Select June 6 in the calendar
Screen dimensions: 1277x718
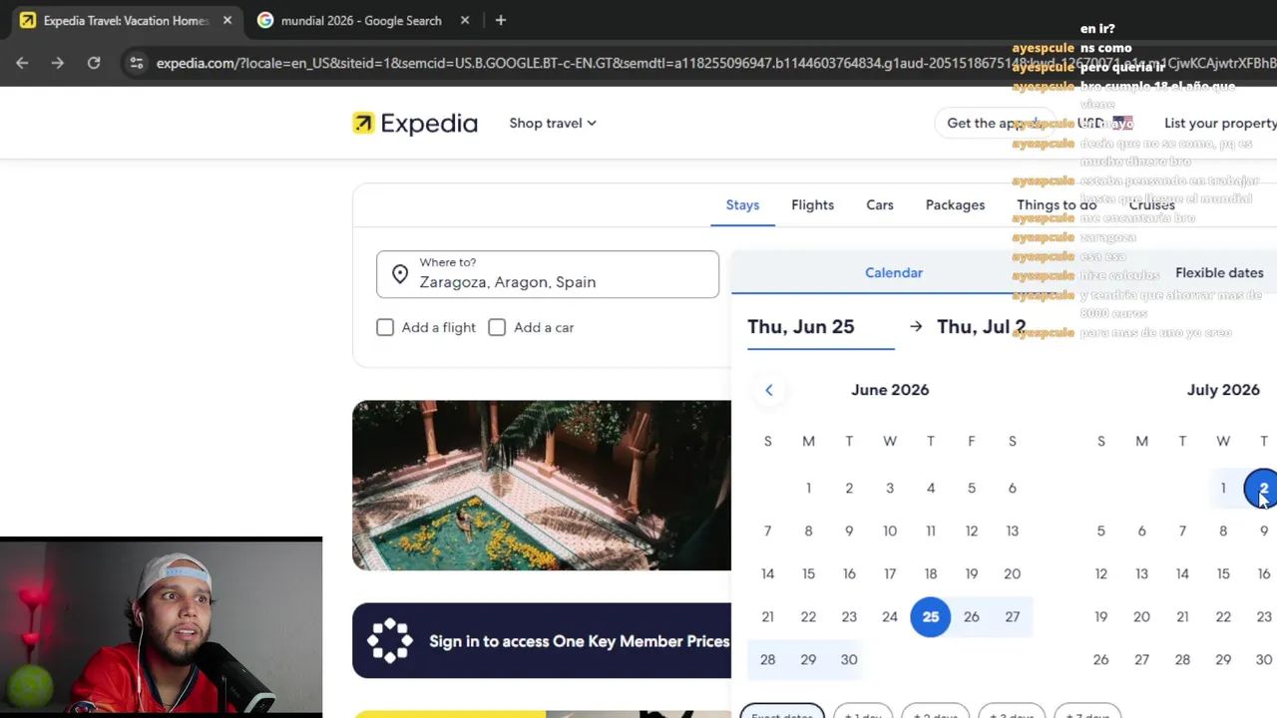(x=1012, y=488)
